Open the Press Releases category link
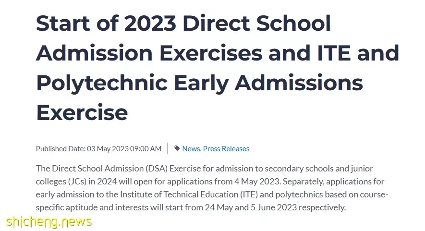This screenshot has width=425, height=231. (226, 148)
